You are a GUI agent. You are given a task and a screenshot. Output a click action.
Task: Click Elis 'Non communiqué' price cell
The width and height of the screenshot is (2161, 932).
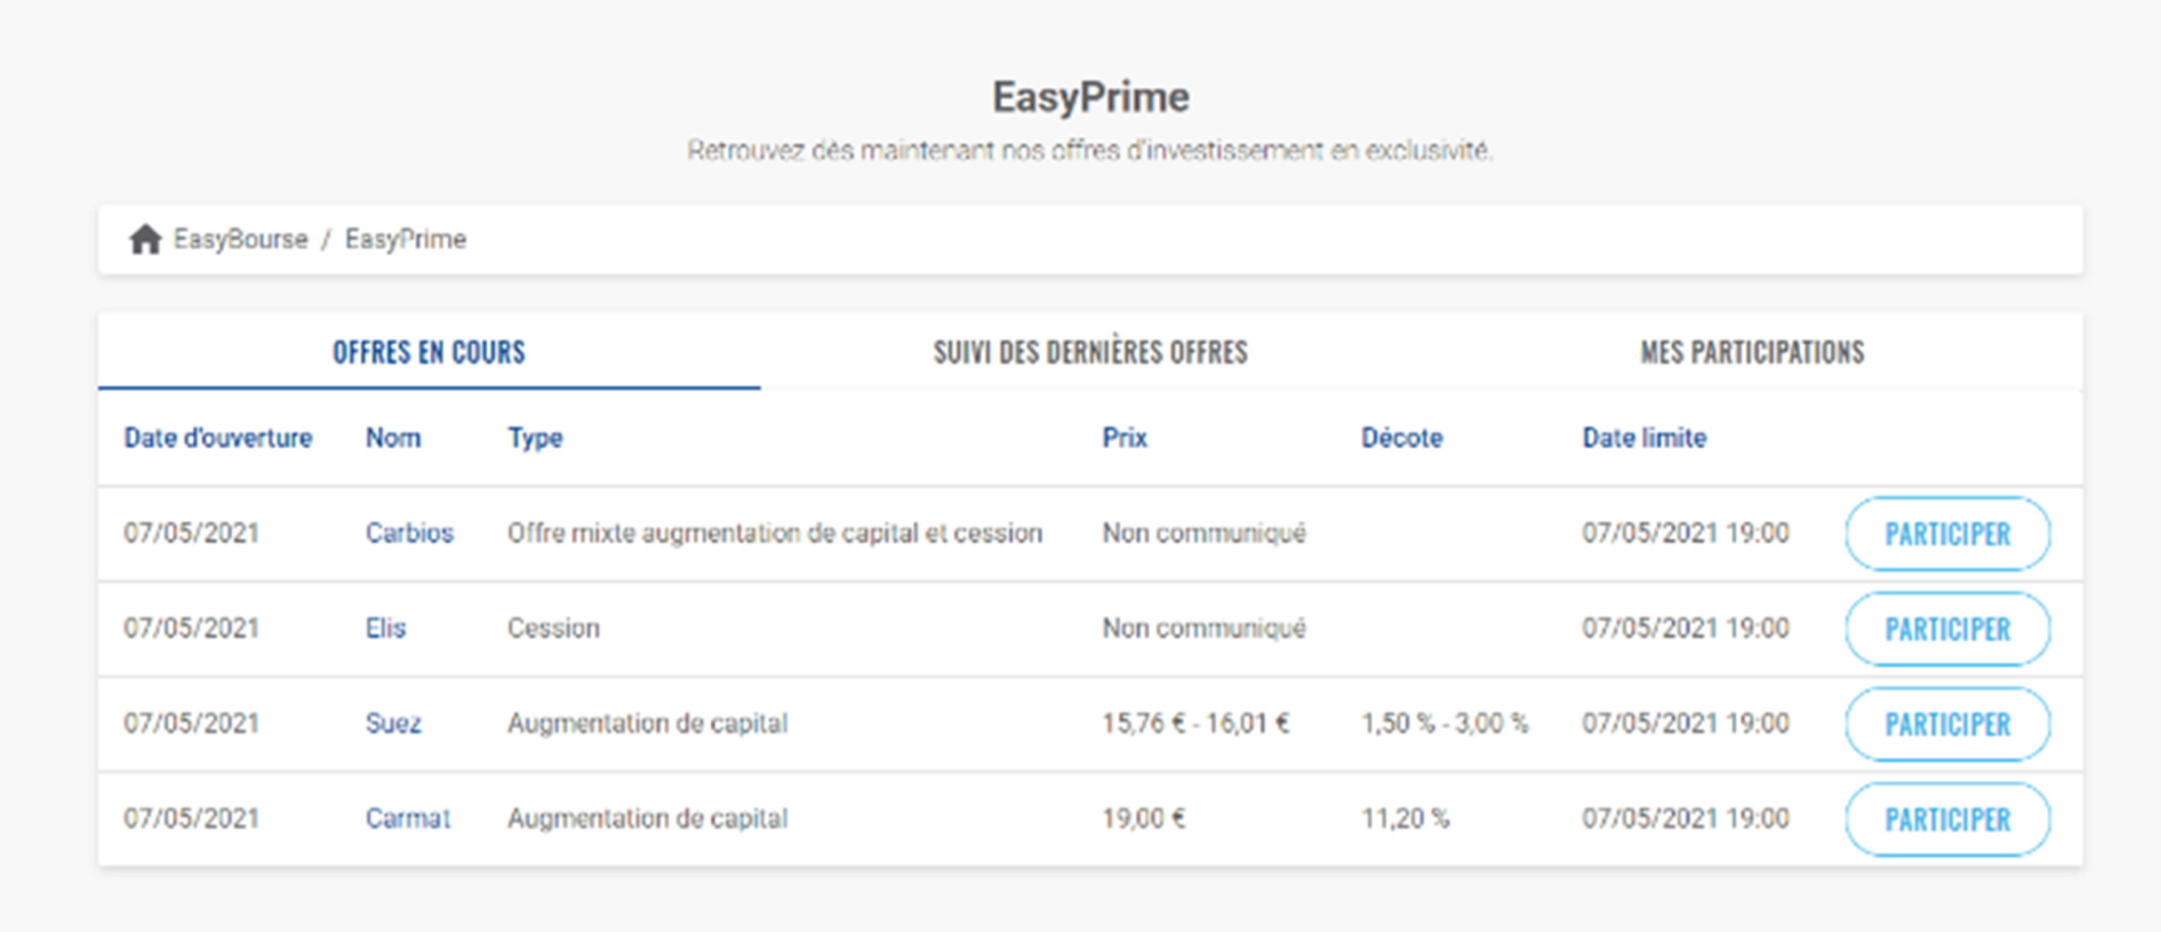pos(1204,628)
